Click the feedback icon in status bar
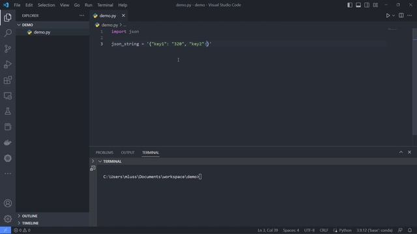The image size is (417, 234). click(x=400, y=230)
